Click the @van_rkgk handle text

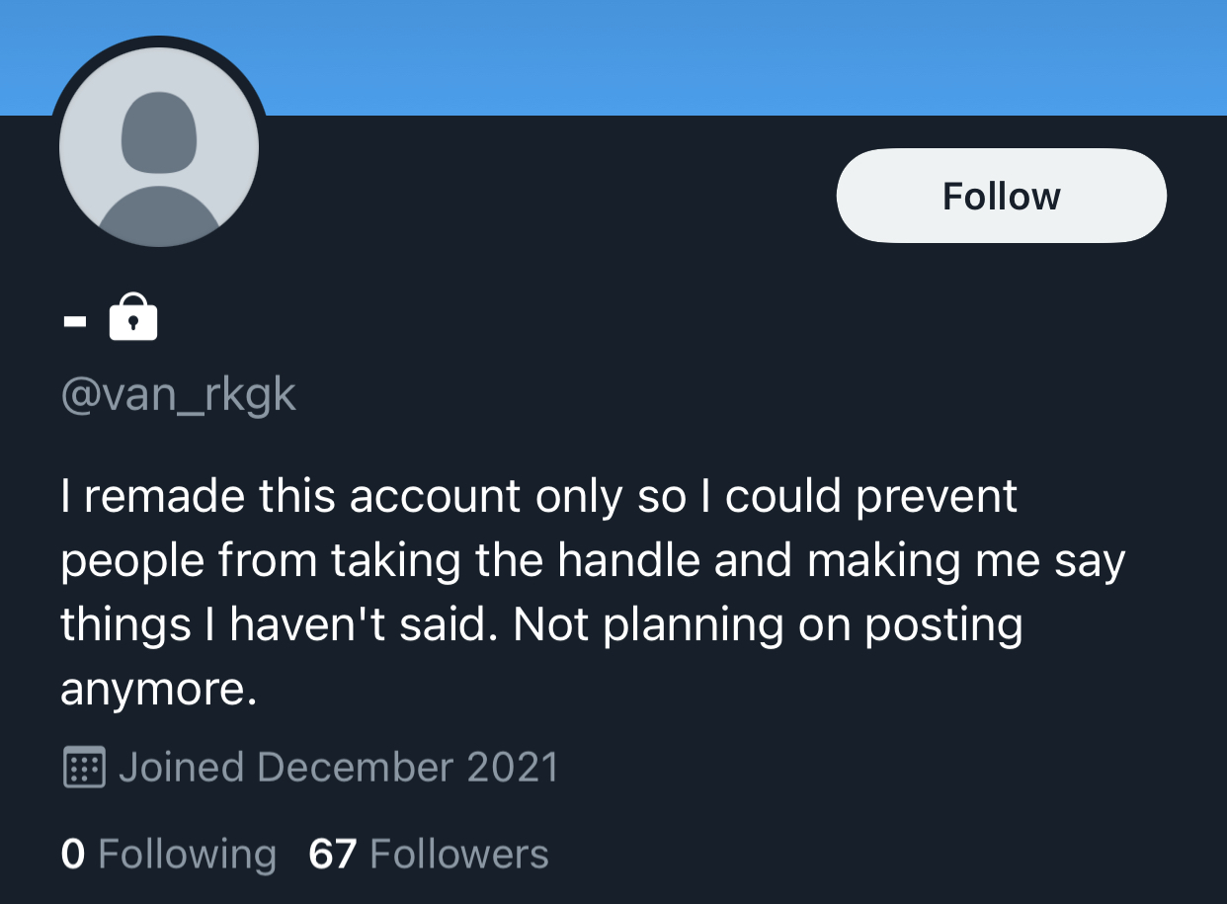click(x=178, y=395)
